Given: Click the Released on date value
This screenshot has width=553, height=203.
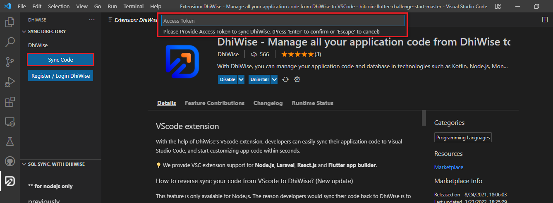Looking at the screenshot, I should (x=486, y=194).
